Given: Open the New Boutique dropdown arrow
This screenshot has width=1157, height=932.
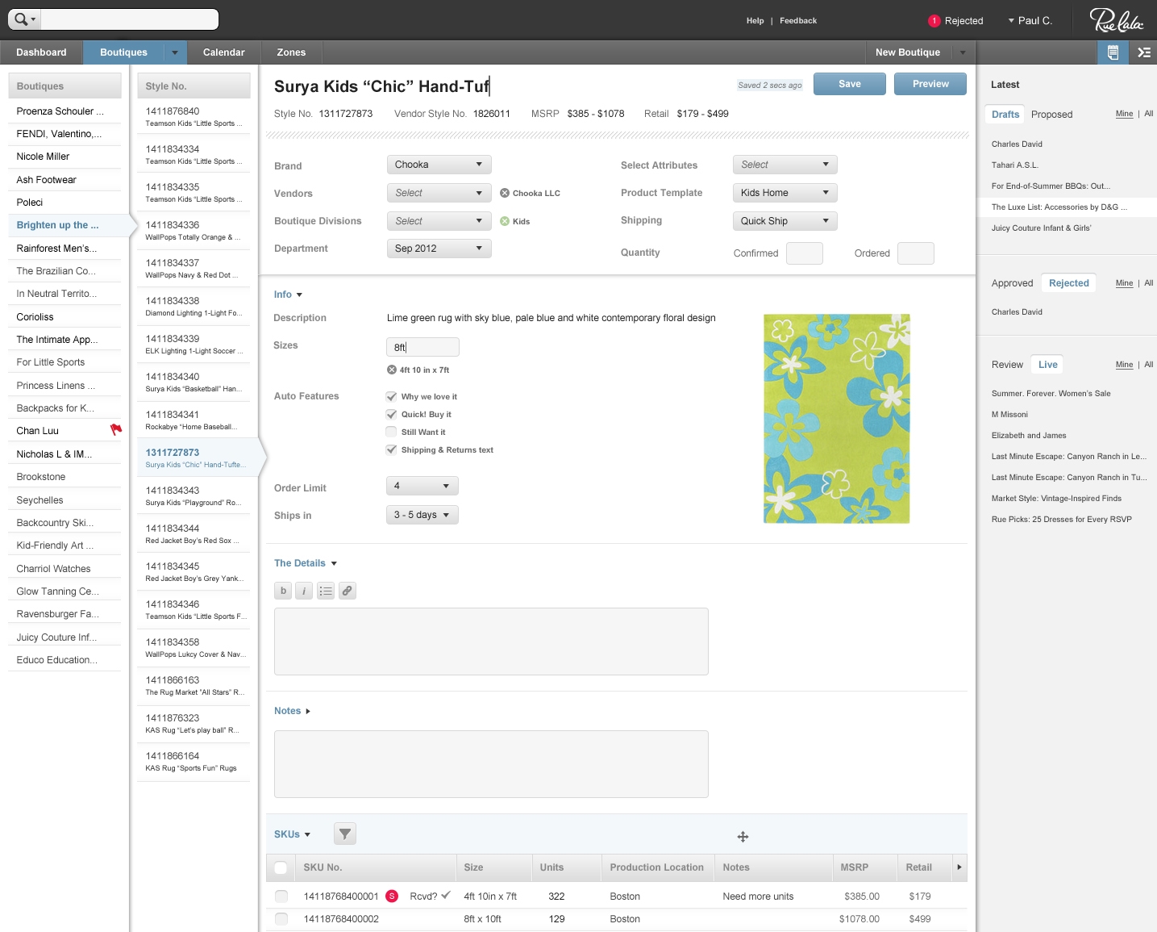Looking at the screenshot, I should click(962, 52).
